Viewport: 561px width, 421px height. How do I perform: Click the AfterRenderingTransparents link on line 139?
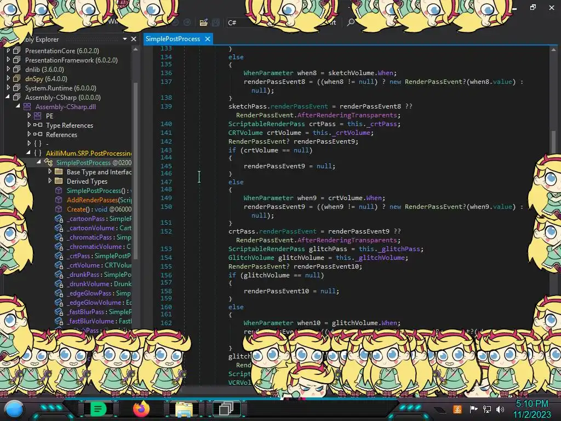[347, 115]
